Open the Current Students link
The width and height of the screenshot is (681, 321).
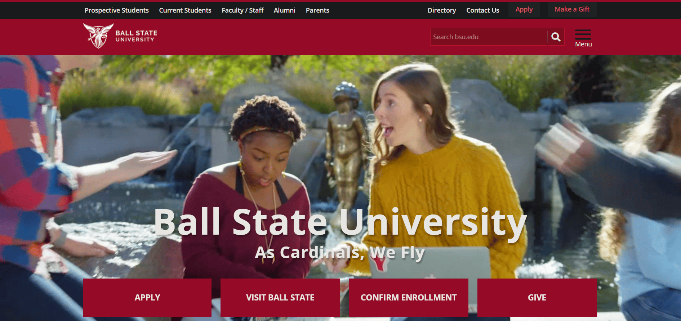tap(185, 10)
